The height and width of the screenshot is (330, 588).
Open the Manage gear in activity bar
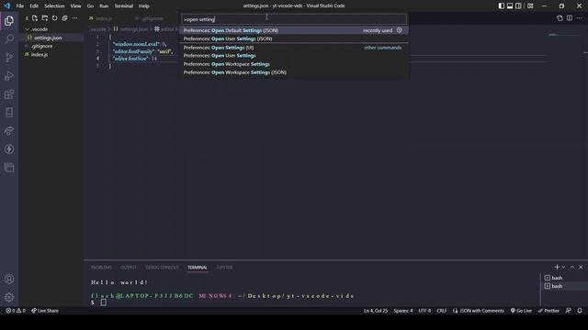coord(9,297)
